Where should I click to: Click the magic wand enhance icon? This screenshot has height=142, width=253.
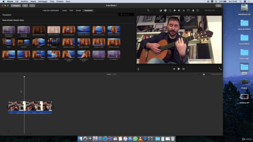pos(148,10)
